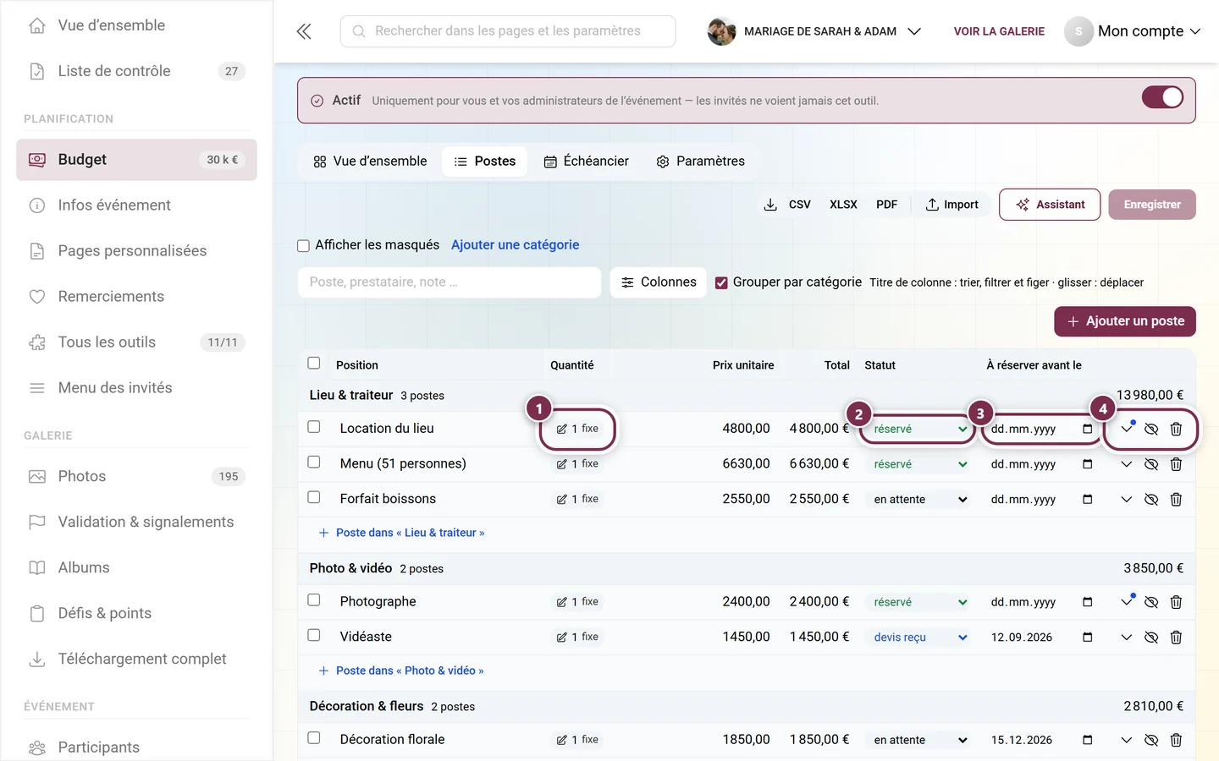Click the Tous les outils puzzle icon

pos(37,342)
